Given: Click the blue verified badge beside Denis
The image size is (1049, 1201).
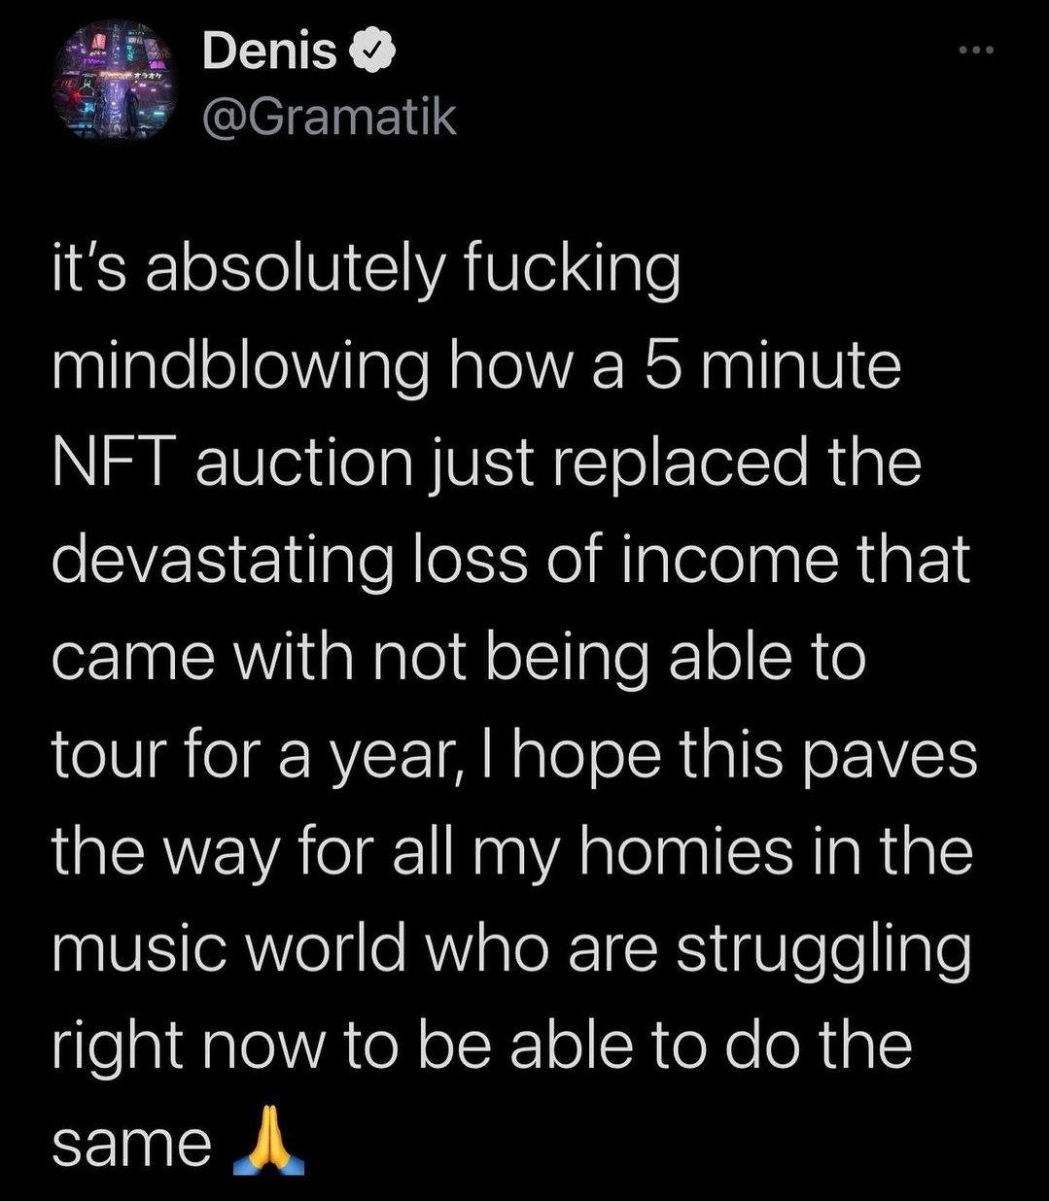Looking at the screenshot, I should [x=372, y=52].
